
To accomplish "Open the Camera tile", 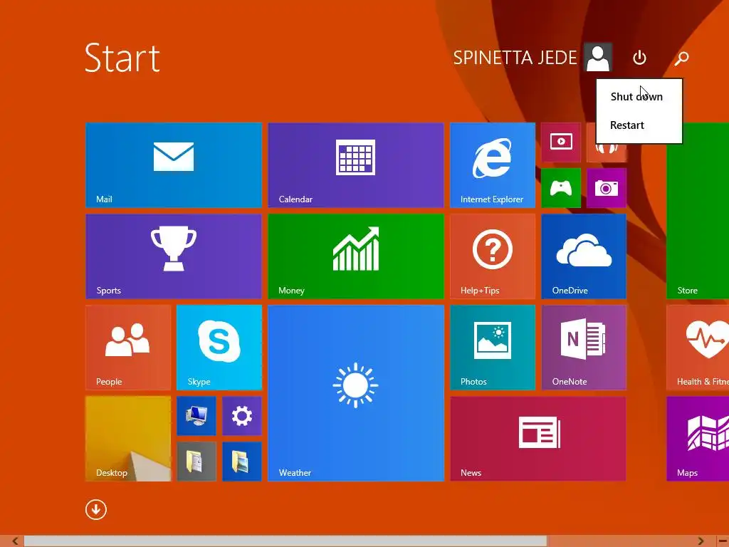I will [x=607, y=188].
